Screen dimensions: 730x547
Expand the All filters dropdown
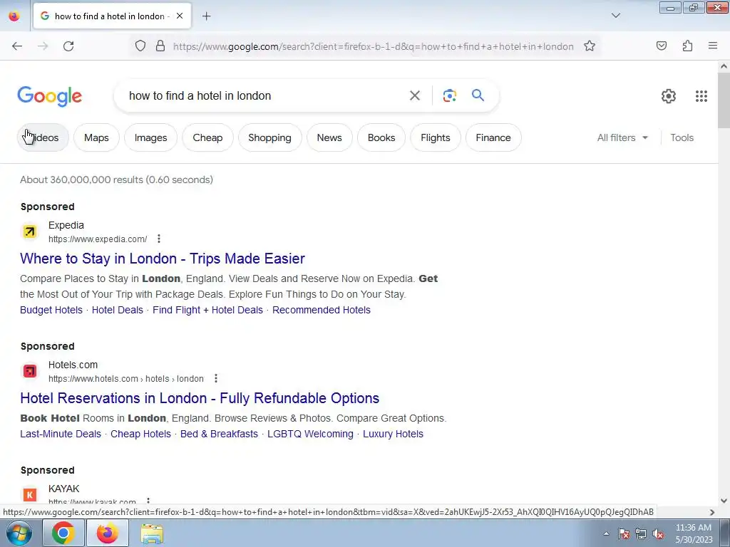(x=622, y=137)
